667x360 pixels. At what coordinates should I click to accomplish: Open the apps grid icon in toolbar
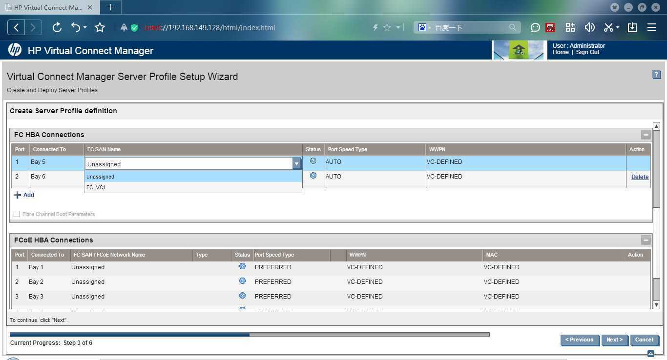point(570,27)
